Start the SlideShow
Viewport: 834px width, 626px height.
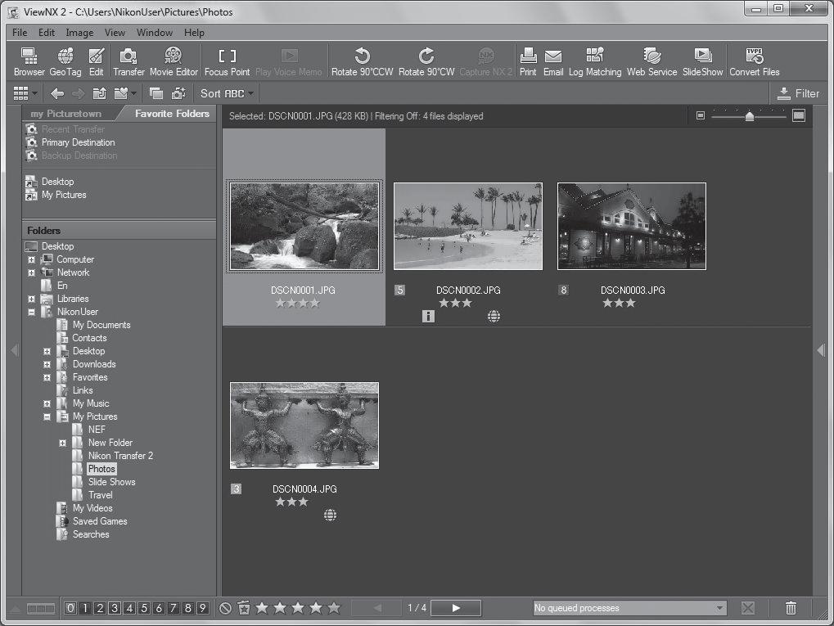(x=702, y=61)
